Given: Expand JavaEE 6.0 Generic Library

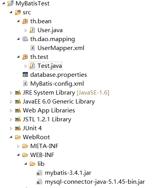Looking at the screenshot, I should point(11,102).
